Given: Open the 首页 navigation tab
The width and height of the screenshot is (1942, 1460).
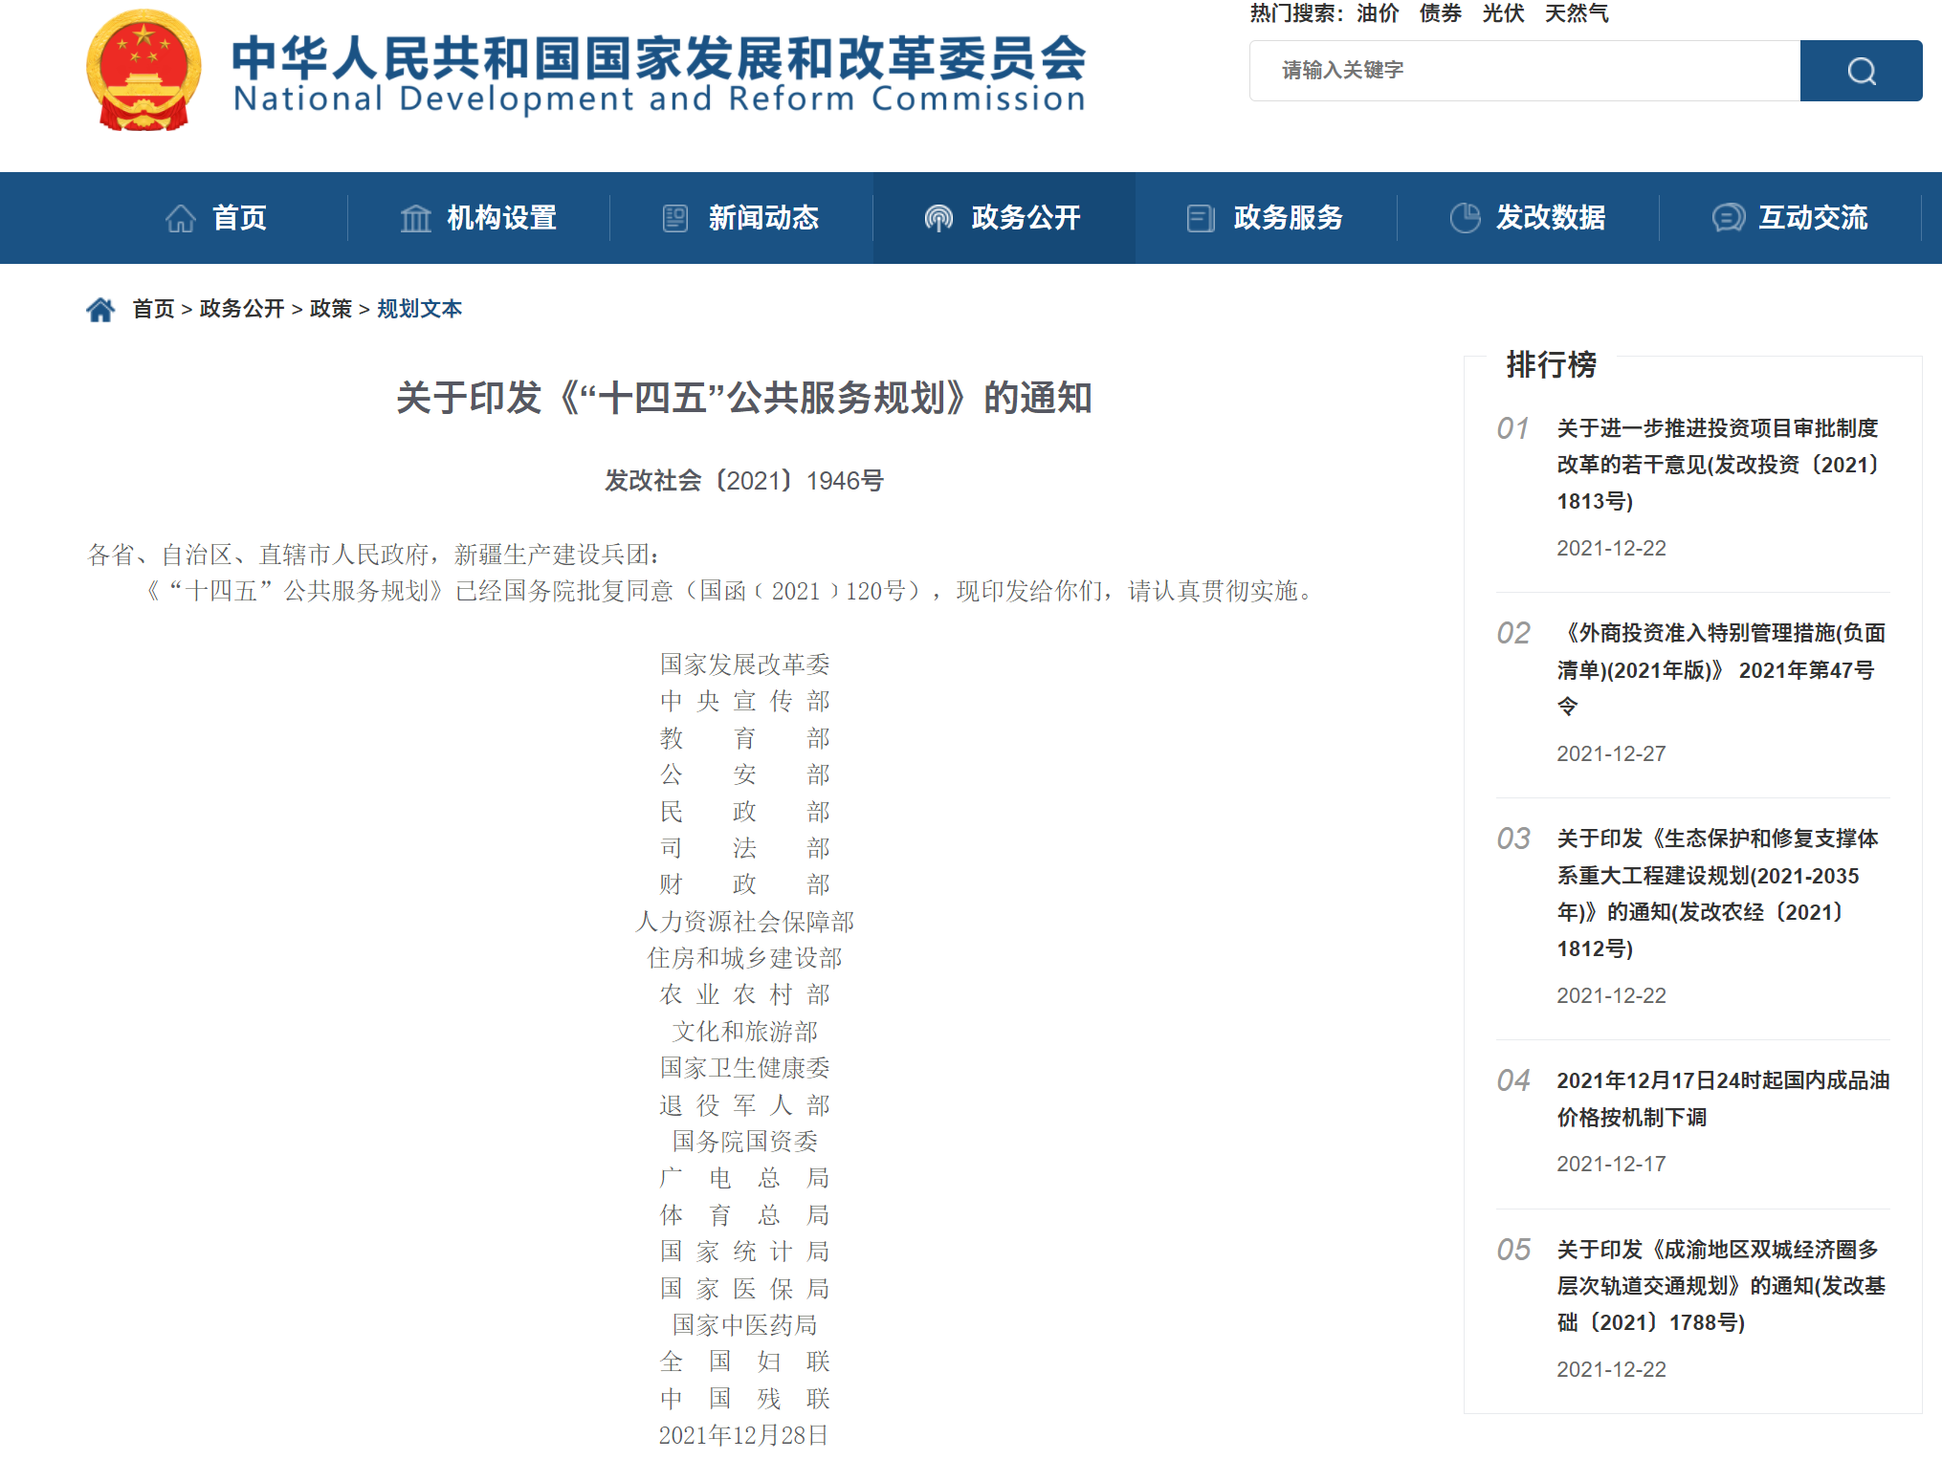Looking at the screenshot, I should click(x=216, y=218).
